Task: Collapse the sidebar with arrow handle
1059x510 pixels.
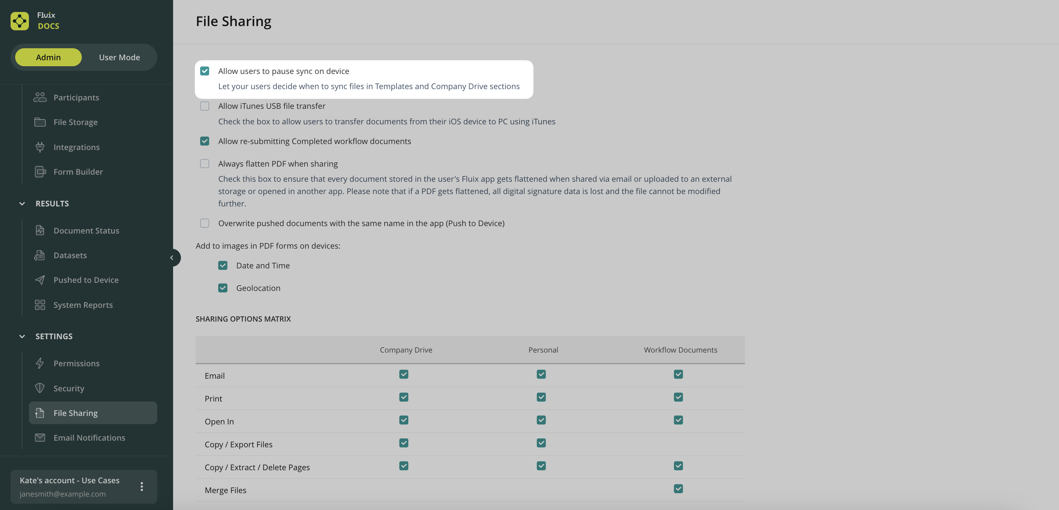Action: 172,257
